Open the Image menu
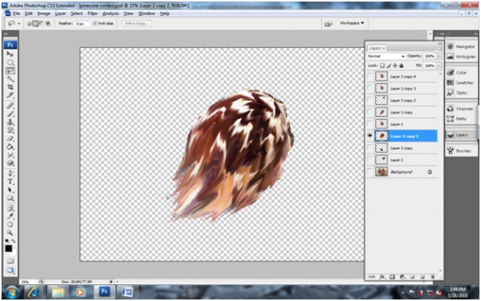481x301 pixels. 43,14
